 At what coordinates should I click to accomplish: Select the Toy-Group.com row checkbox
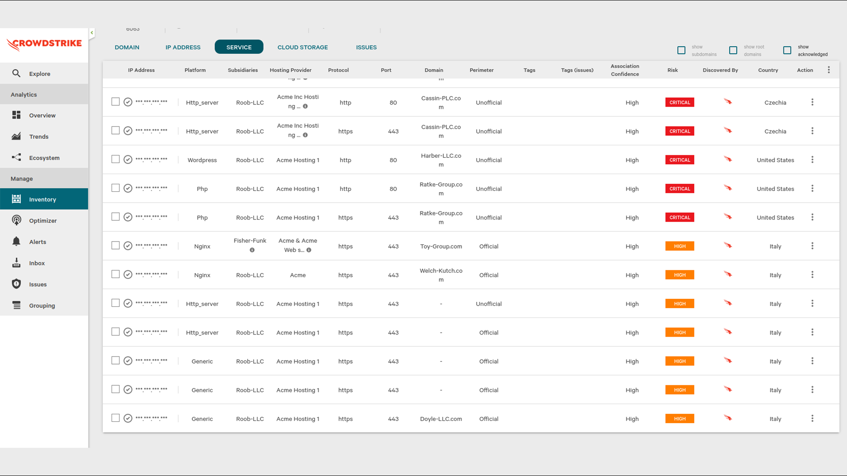116,245
